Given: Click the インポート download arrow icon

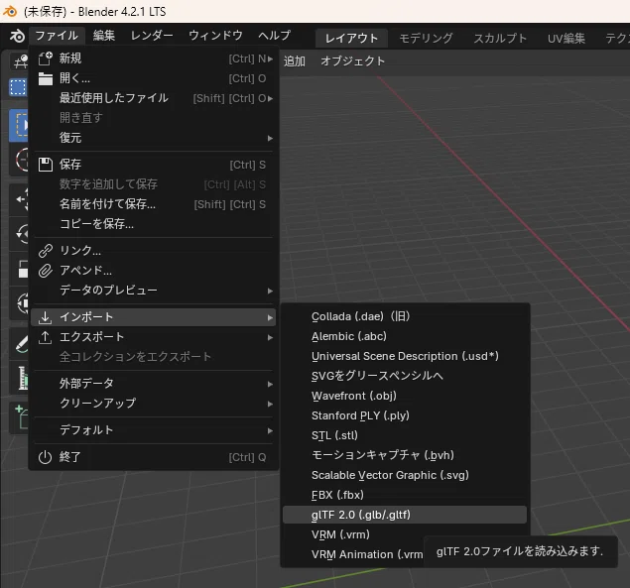Looking at the screenshot, I should pyautogui.click(x=45, y=317).
